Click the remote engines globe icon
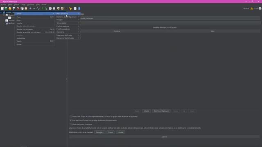Viewport: 262px width, 147px height. [x=260, y=9]
